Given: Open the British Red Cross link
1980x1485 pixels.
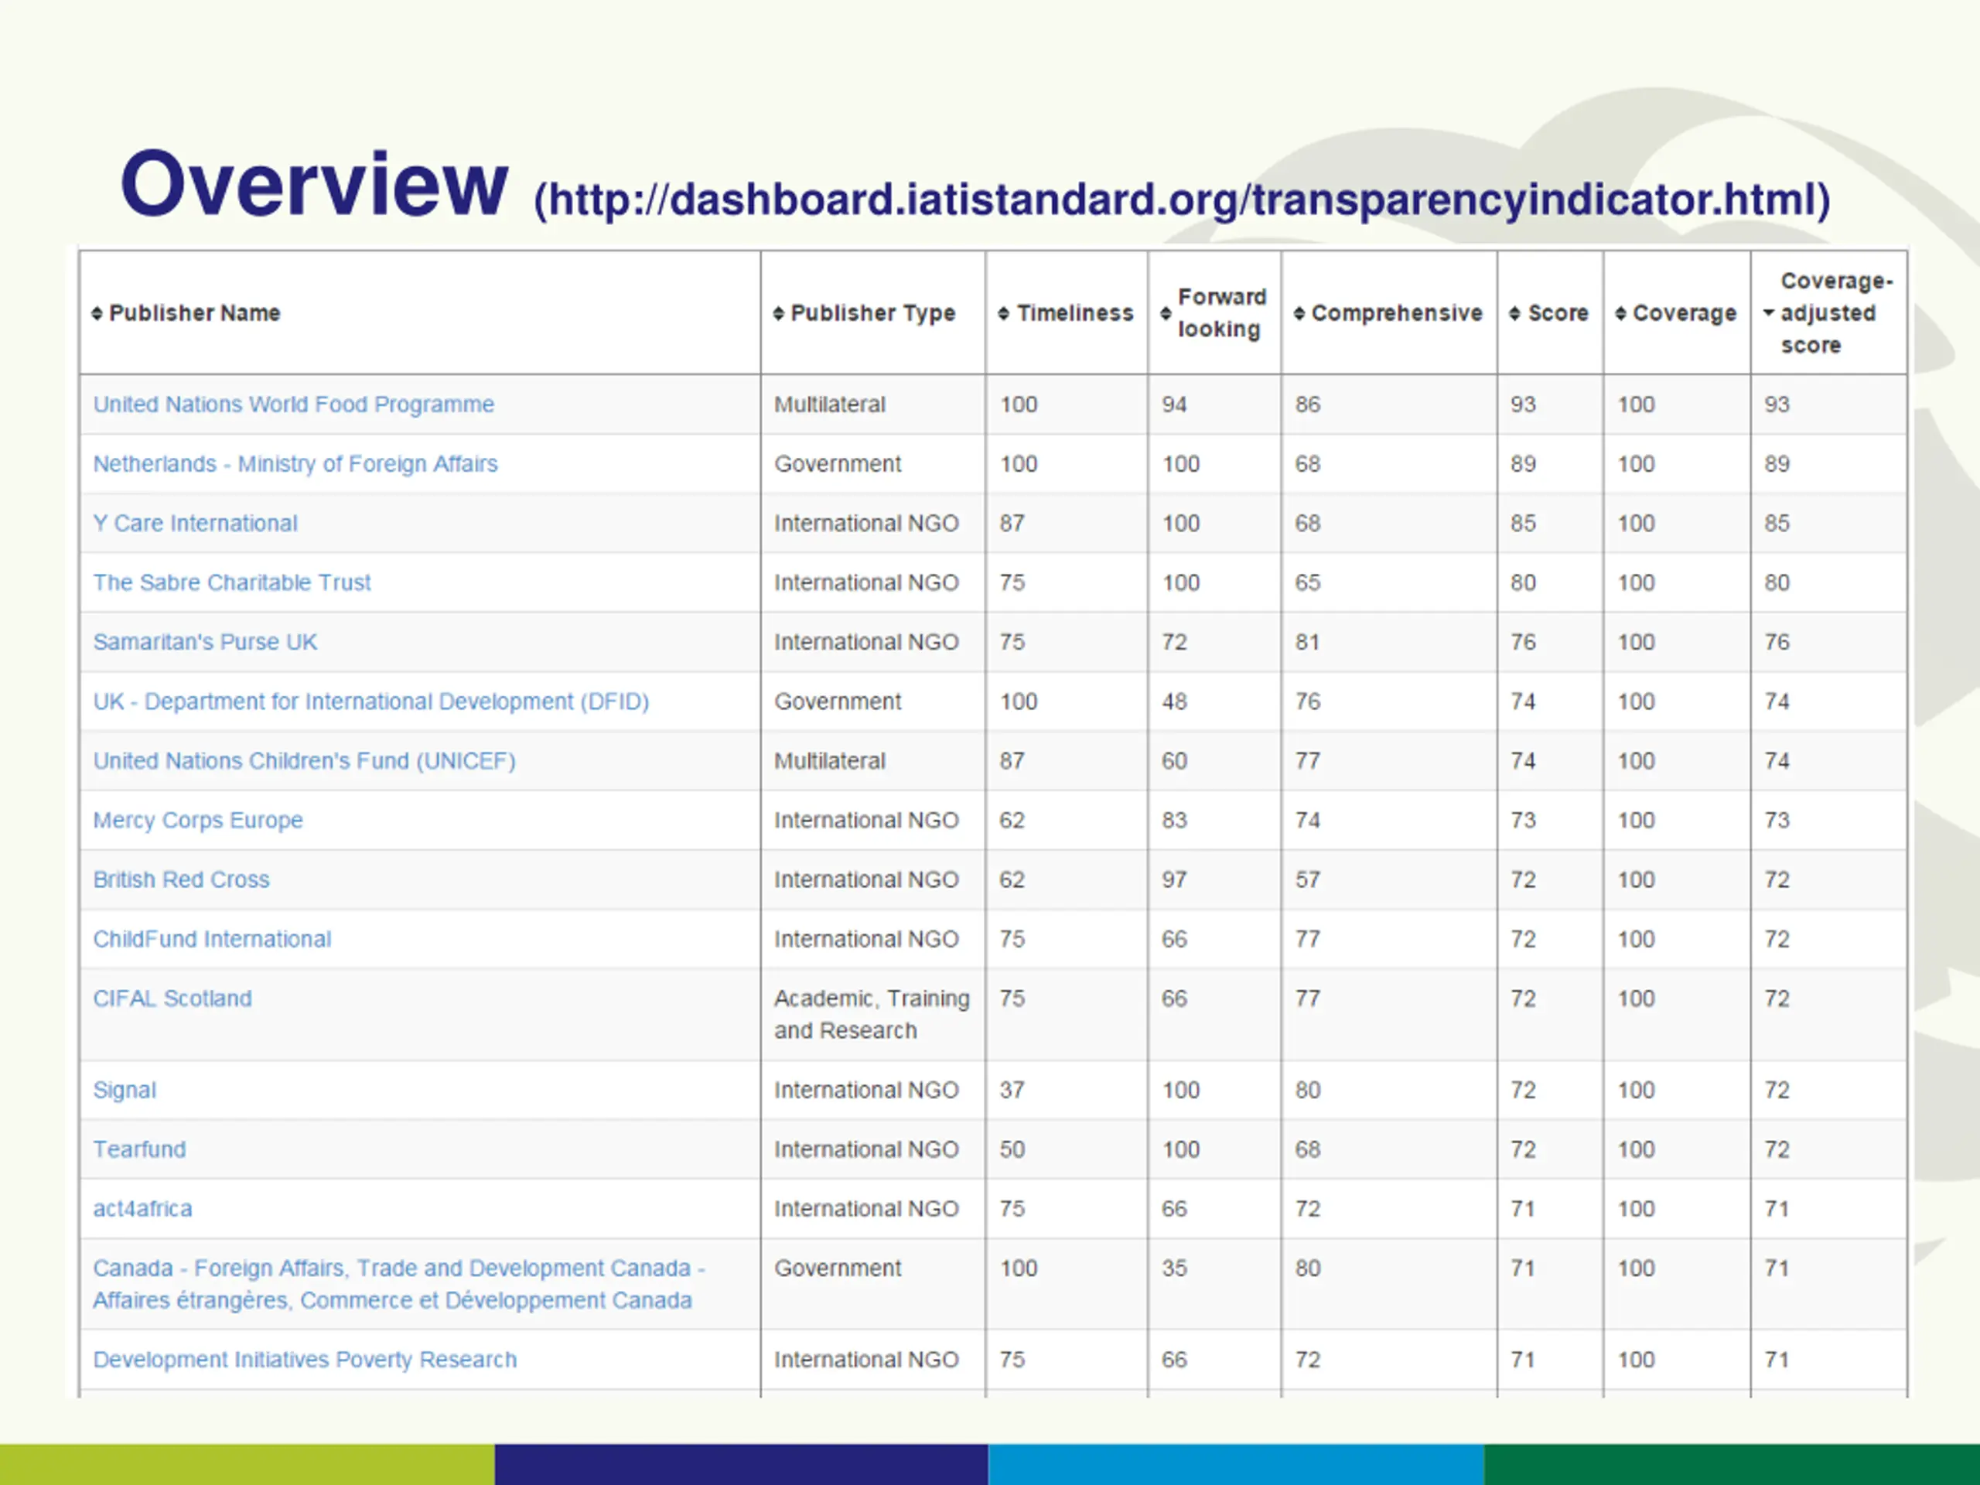Looking at the screenshot, I should point(181,880).
